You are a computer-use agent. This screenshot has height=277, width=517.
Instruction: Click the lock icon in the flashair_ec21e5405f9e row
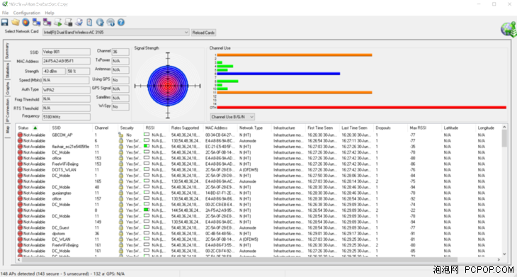point(120,147)
